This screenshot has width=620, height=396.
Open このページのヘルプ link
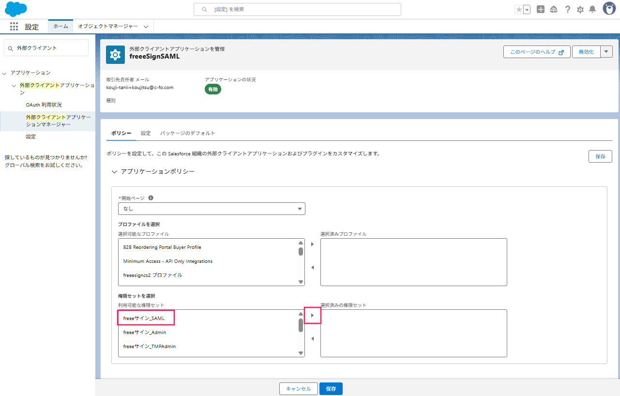[537, 52]
